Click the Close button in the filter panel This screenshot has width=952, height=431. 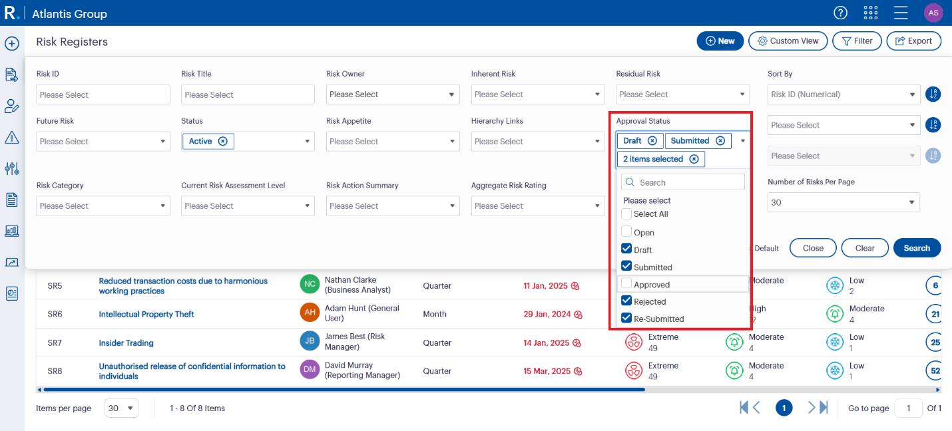click(x=813, y=248)
